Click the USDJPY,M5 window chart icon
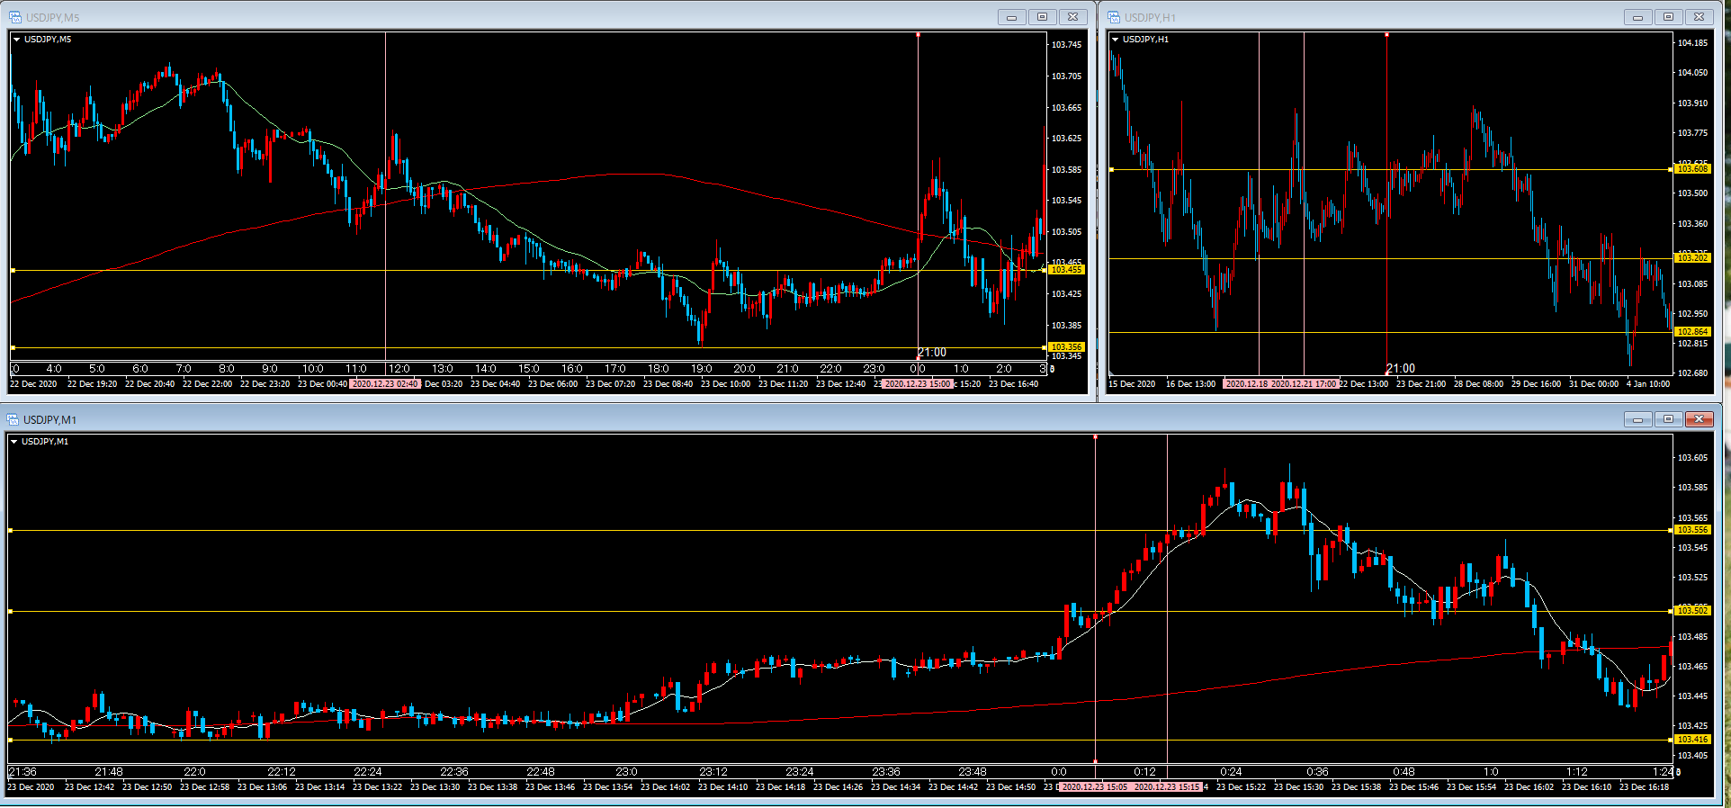This screenshot has width=1731, height=808. (x=15, y=17)
